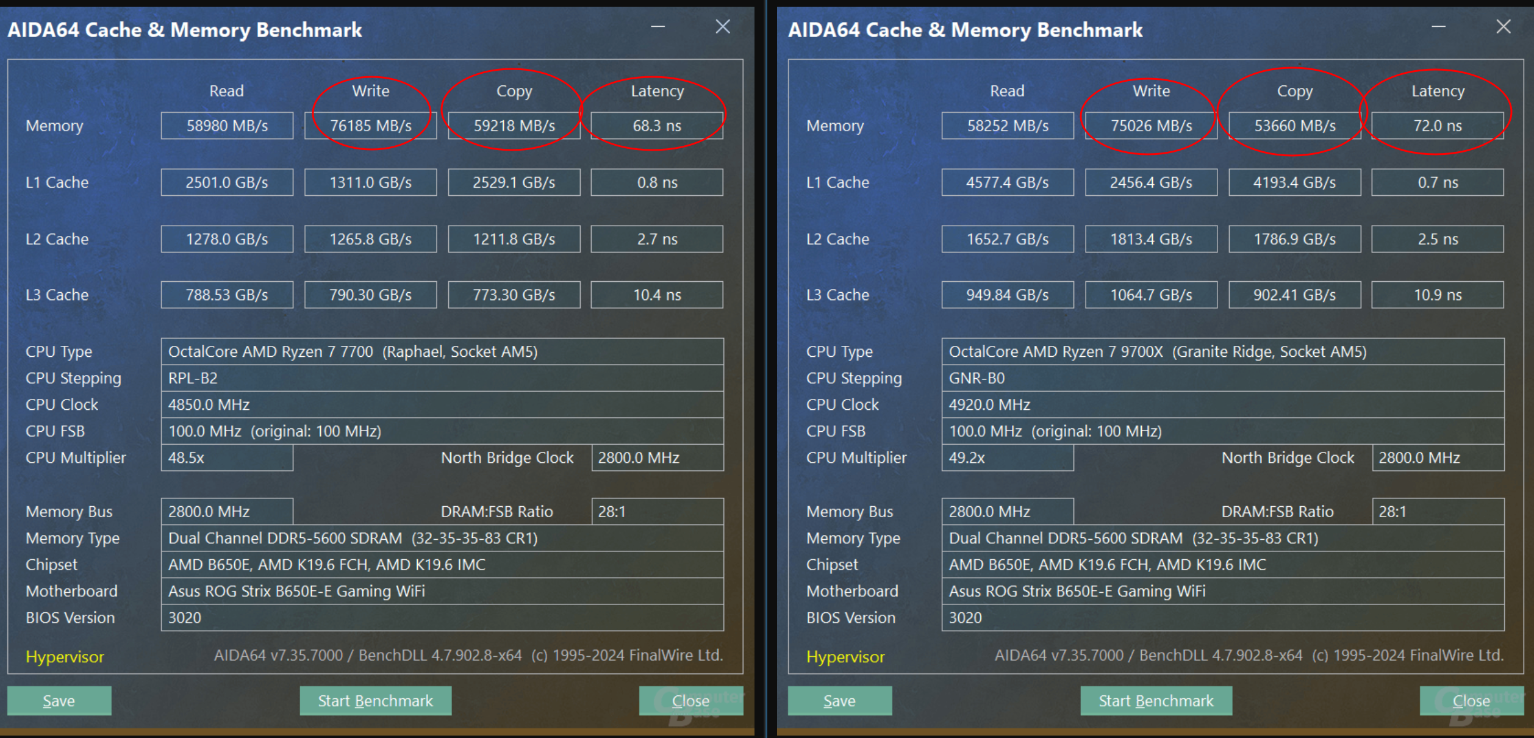Click the GNR-B0 CPU stepping field
This screenshot has height=738, width=1534.
click(x=1222, y=378)
